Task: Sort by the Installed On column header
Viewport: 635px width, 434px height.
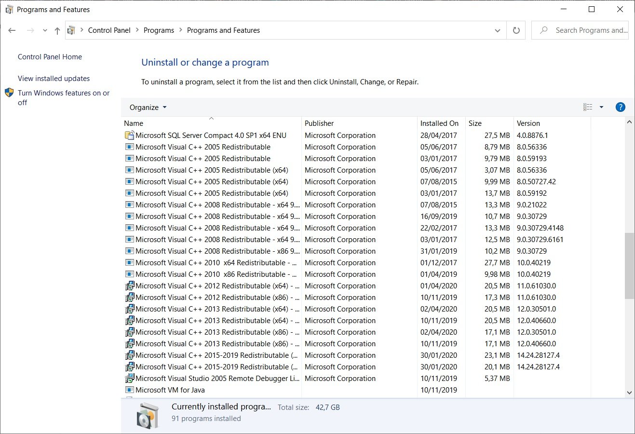Action: coord(441,123)
